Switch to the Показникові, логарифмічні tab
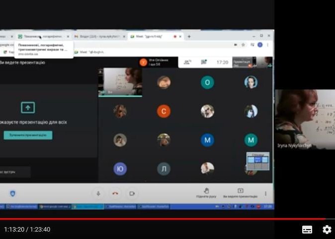 coord(43,37)
